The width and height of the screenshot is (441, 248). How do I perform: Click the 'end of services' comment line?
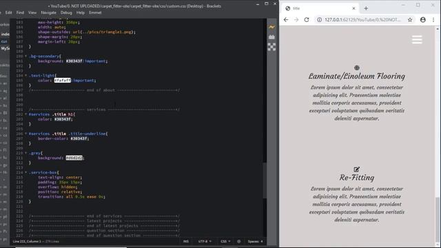pos(104,216)
